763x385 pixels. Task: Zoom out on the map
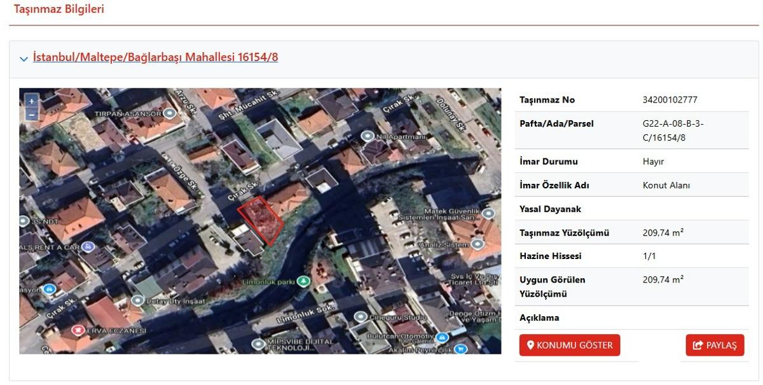[x=31, y=115]
